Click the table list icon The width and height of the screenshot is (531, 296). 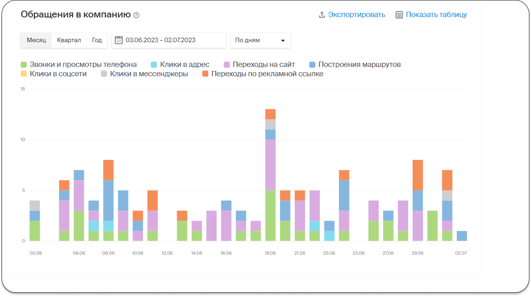click(399, 15)
